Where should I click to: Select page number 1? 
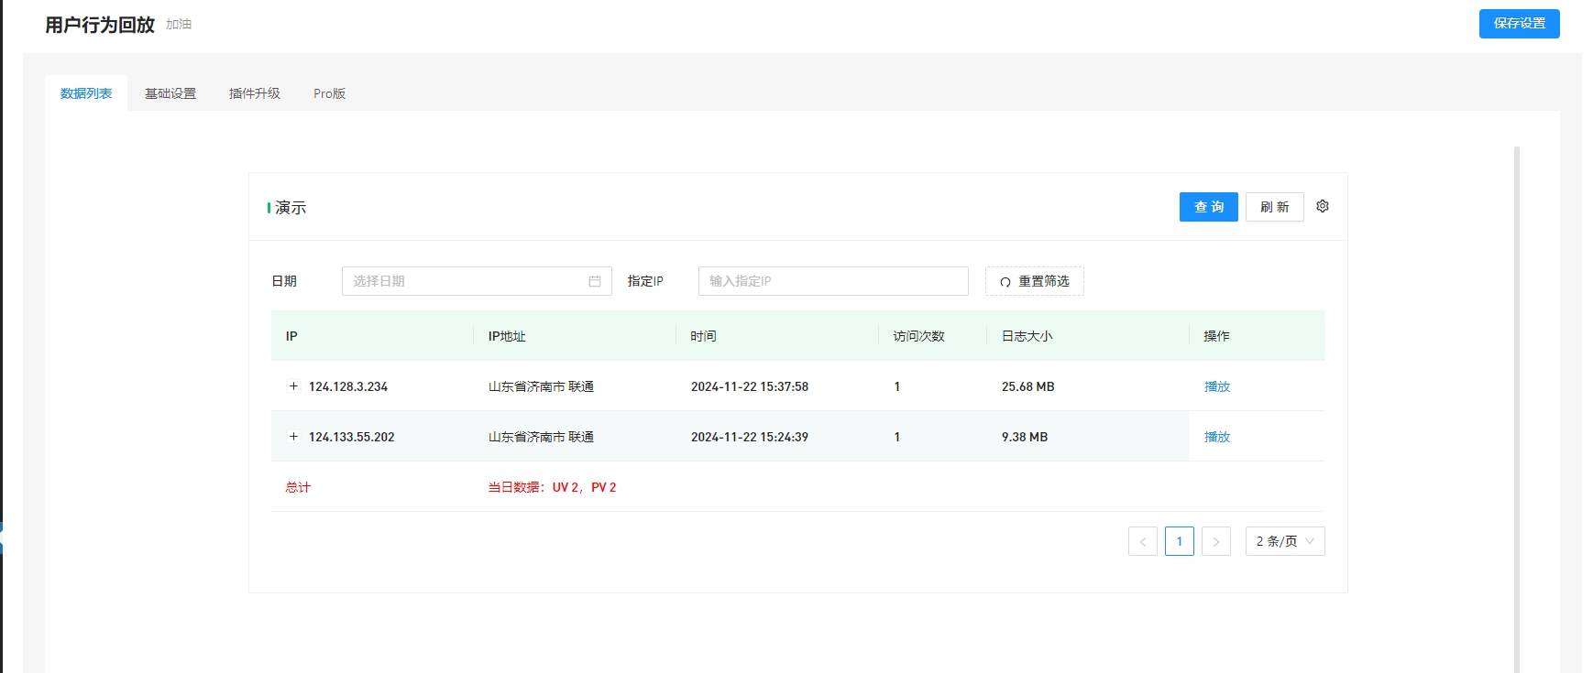pyautogui.click(x=1179, y=541)
